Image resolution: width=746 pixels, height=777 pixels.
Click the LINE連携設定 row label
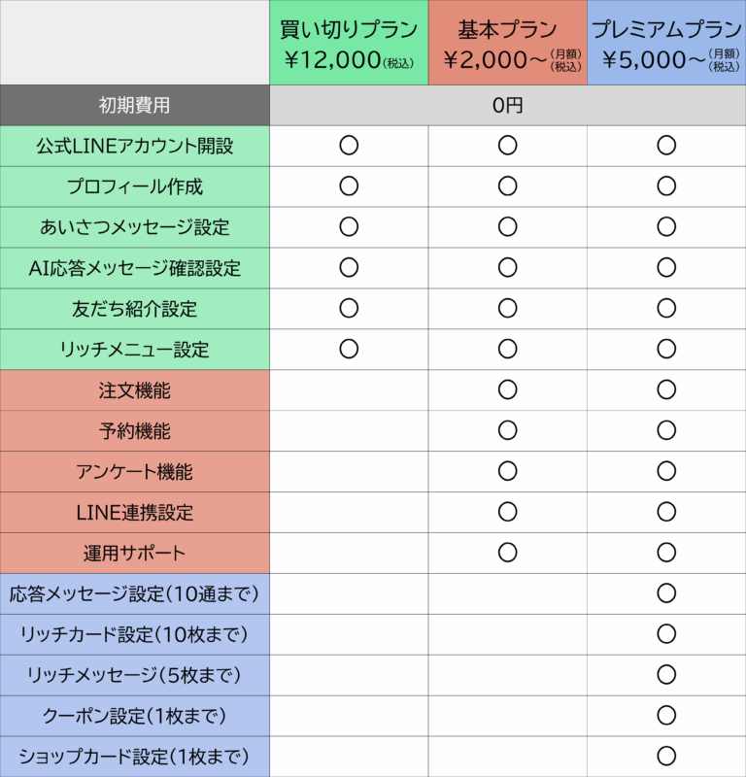pos(134,513)
